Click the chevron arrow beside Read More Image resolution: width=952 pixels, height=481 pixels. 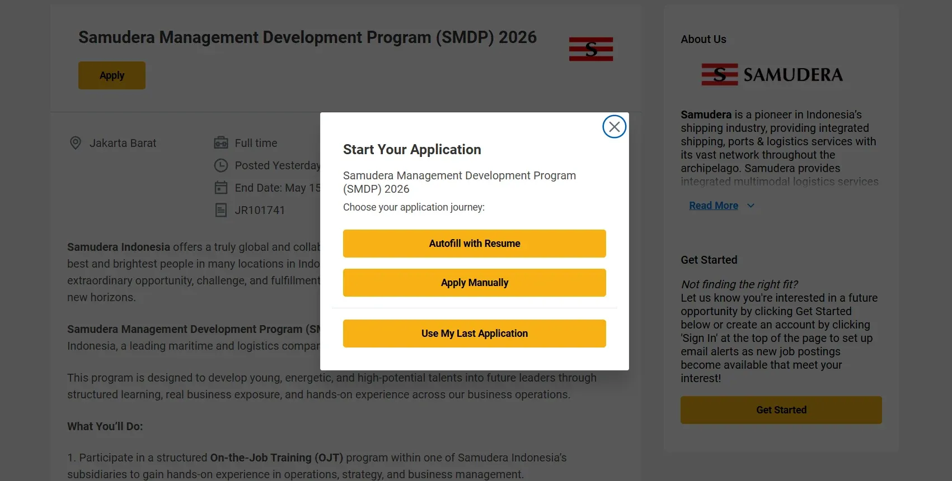point(751,206)
